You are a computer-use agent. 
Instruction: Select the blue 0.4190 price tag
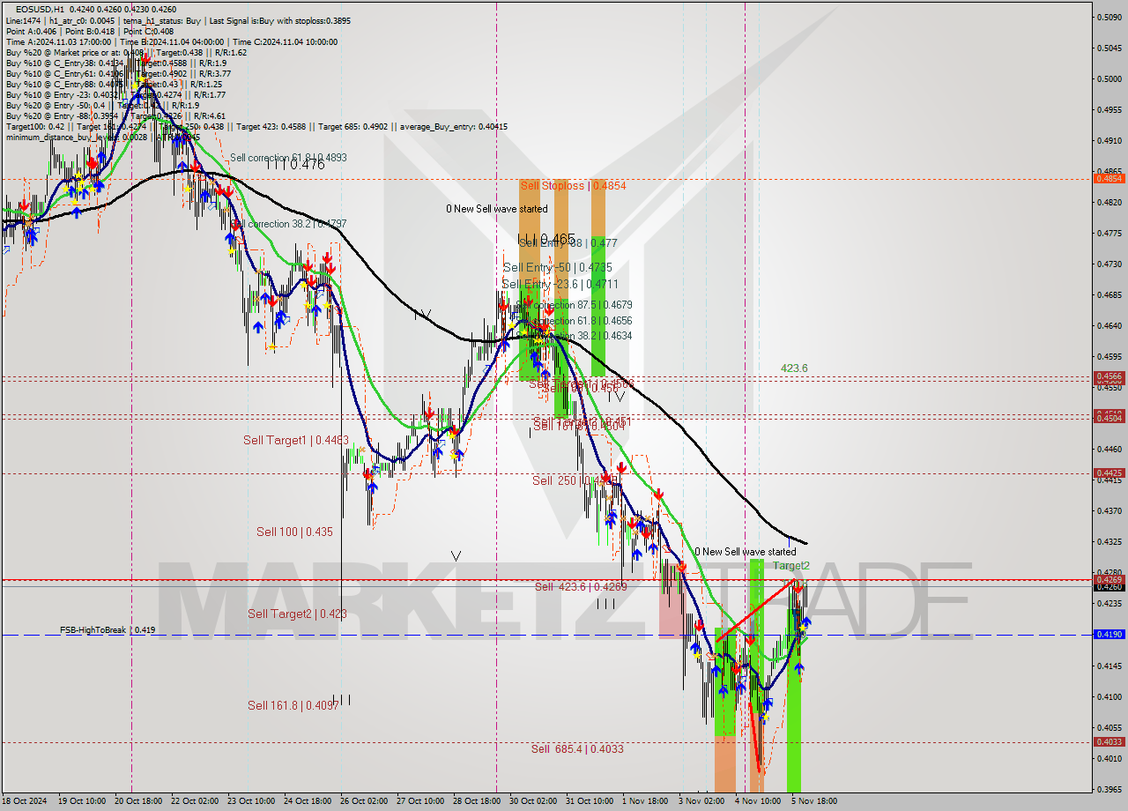tap(1109, 634)
